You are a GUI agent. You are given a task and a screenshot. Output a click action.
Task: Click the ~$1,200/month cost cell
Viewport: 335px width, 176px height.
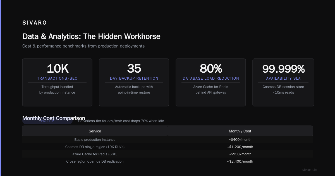tap(240, 147)
